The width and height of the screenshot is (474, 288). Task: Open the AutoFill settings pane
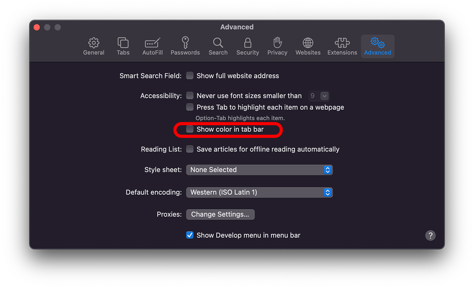click(152, 46)
